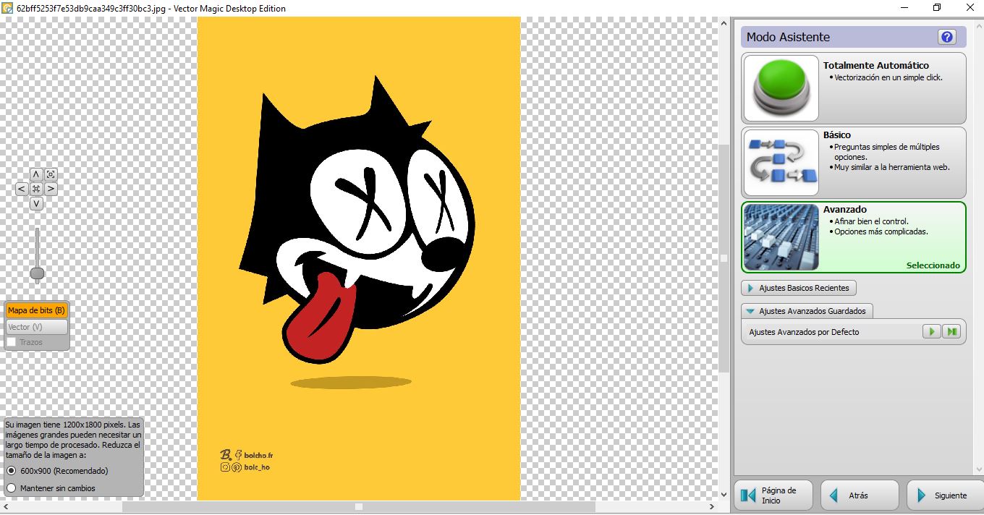Click the vertical scrollbar up arrow of the canvas
This screenshot has height=515, width=984.
point(724,22)
